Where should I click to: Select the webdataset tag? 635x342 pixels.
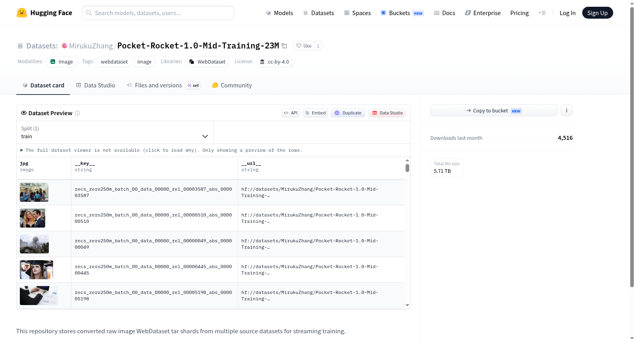pos(114,62)
